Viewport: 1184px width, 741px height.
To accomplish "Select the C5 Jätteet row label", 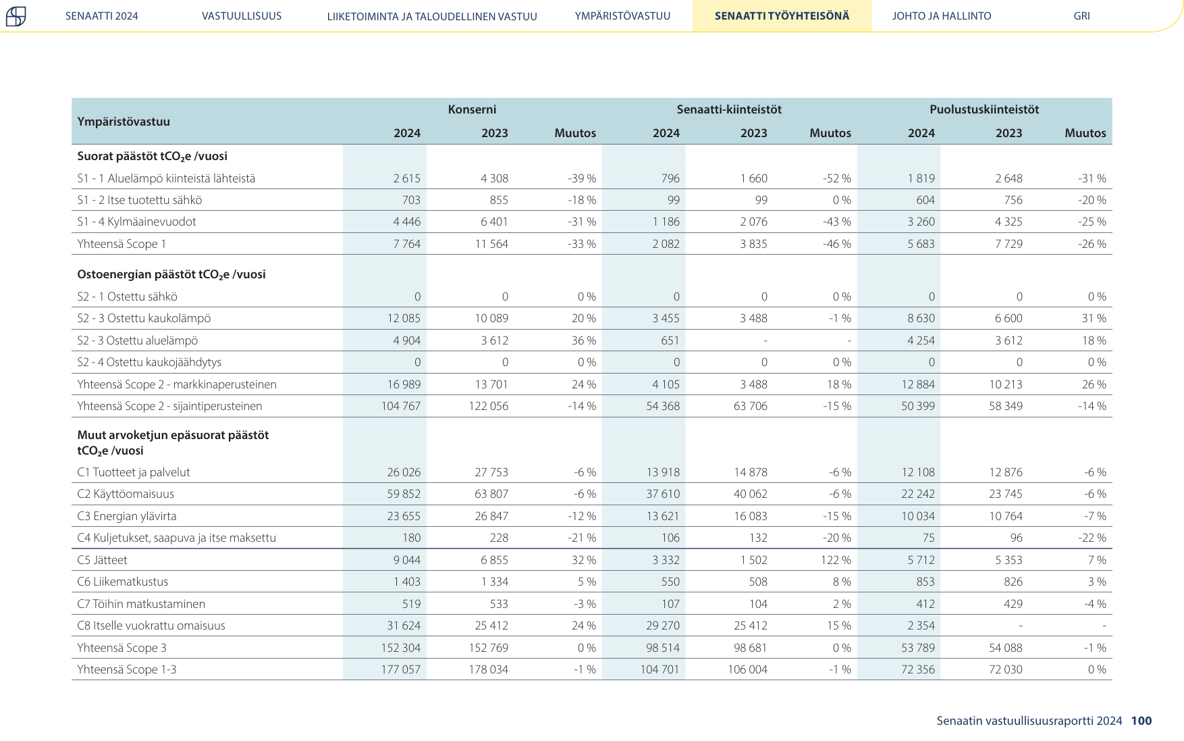I will pos(102,560).
